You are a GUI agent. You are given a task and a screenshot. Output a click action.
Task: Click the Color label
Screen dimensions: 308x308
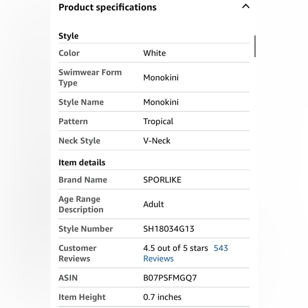point(69,53)
